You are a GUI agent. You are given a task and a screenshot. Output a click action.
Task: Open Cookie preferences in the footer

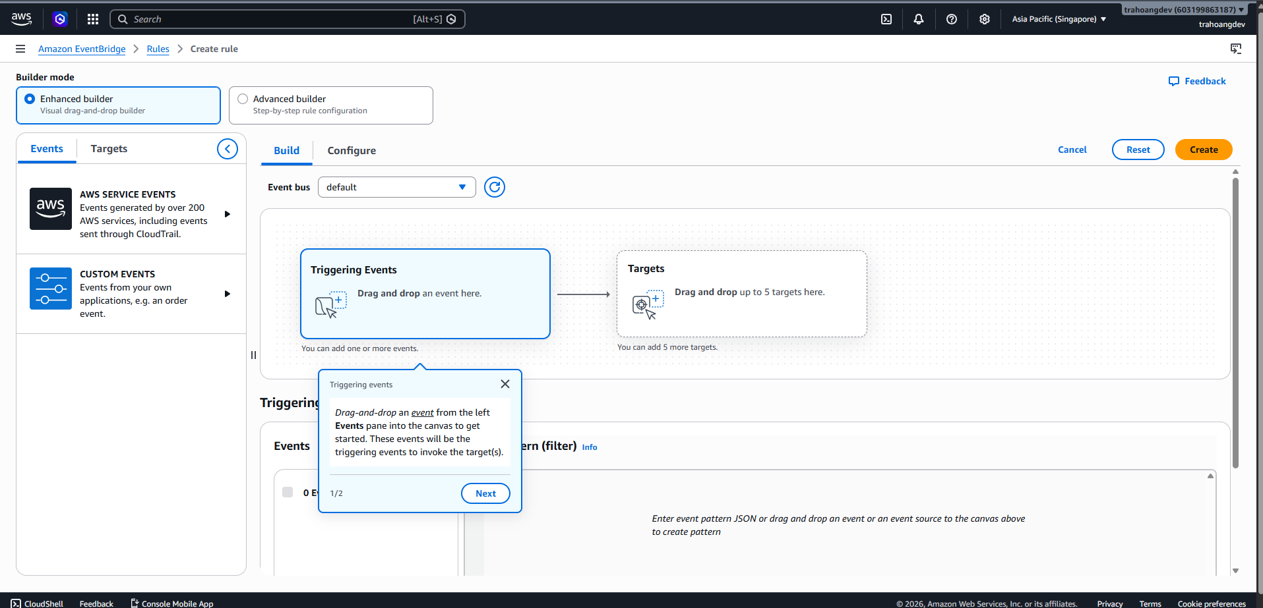pos(1212,603)
